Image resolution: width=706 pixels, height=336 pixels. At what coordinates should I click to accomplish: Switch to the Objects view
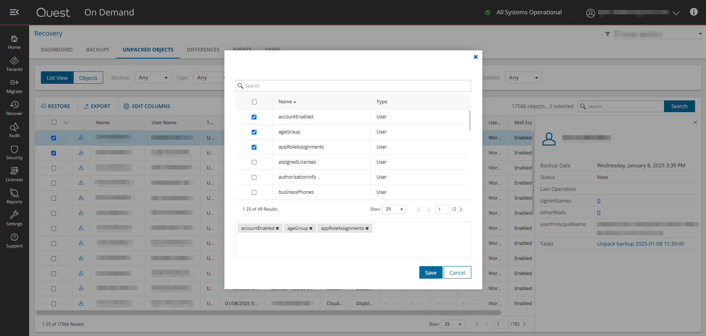pos(88,78)
